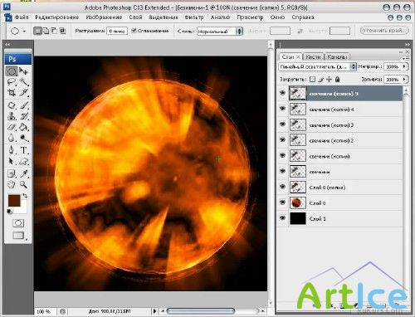Select the Eyedropper tool

pos(24,173)
